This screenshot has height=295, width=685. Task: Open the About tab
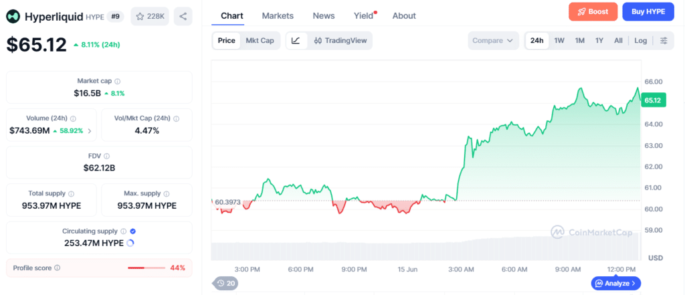coord(404,16)
